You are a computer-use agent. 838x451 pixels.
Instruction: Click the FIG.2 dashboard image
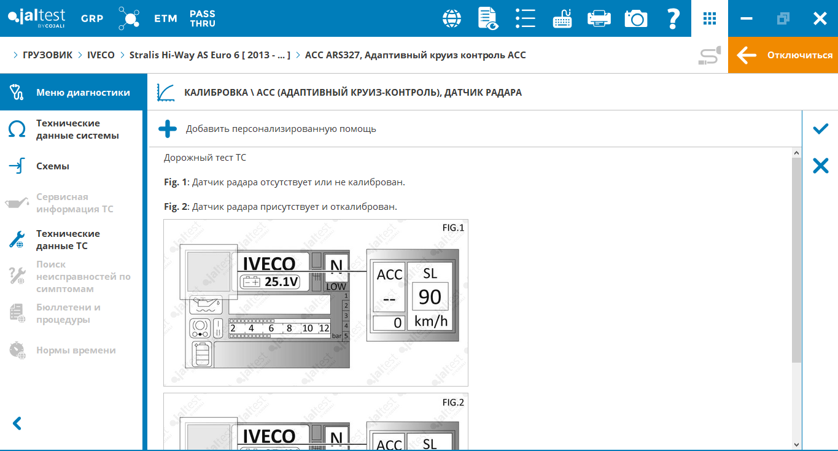316,422
